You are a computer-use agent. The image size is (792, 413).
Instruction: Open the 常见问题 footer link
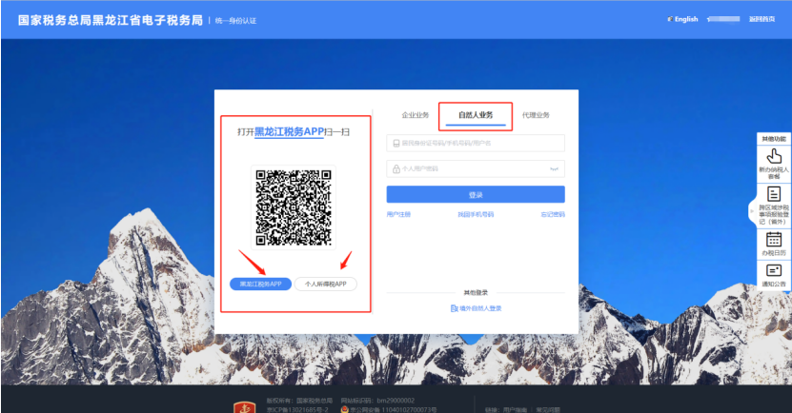[548, 410]
